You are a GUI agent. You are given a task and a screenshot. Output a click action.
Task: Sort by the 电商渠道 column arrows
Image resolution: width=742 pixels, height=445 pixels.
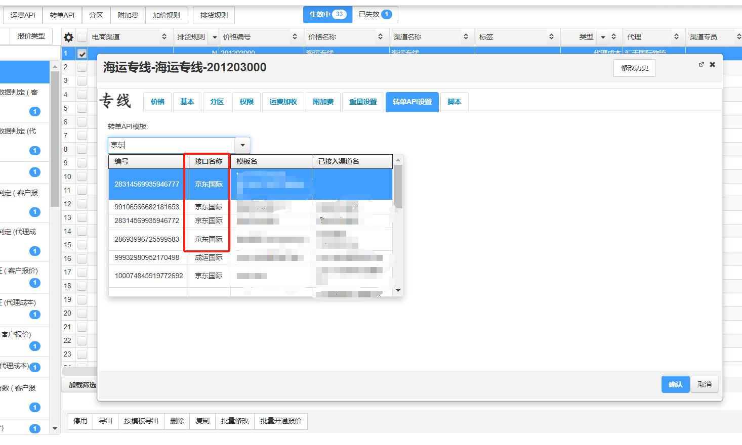164,36
